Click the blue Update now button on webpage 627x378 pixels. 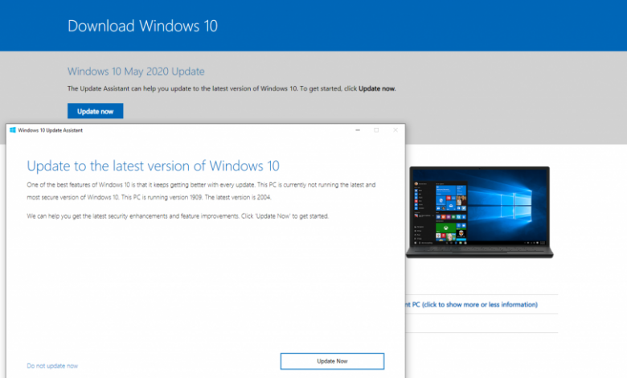click(x=95, y=111)
